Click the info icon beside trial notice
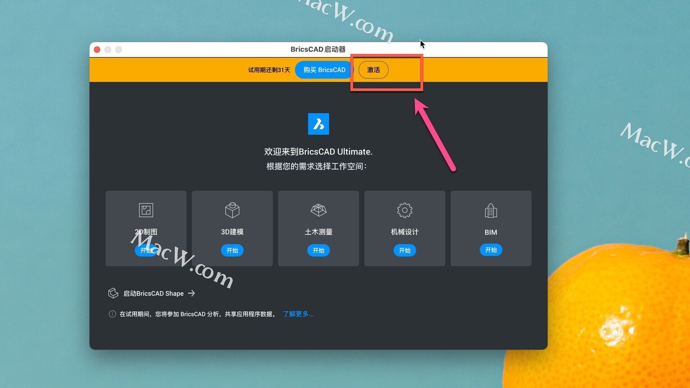 click(112, 314)
